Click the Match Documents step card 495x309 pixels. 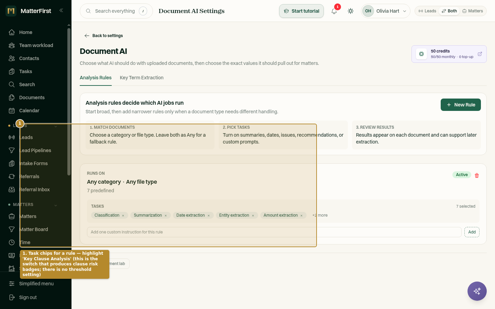[x=150, y=135]
